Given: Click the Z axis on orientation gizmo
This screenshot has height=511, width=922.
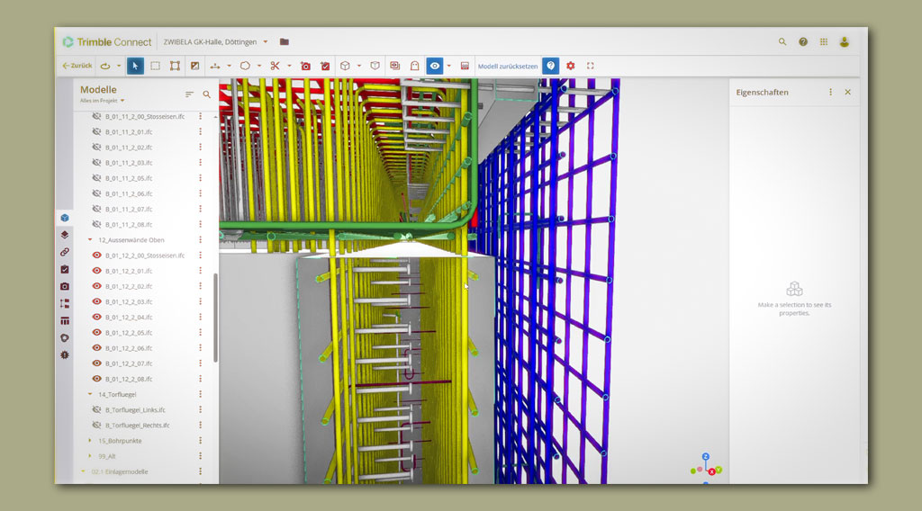Looking at the screenshot, I should click(706, 457).
